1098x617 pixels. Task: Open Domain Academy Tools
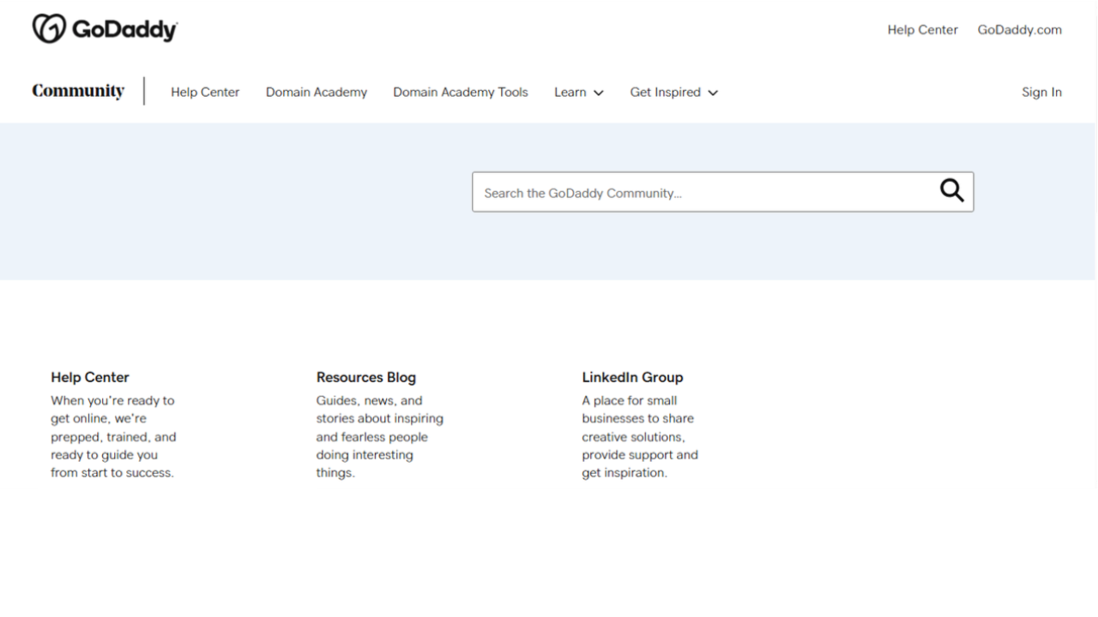[460, 92]
